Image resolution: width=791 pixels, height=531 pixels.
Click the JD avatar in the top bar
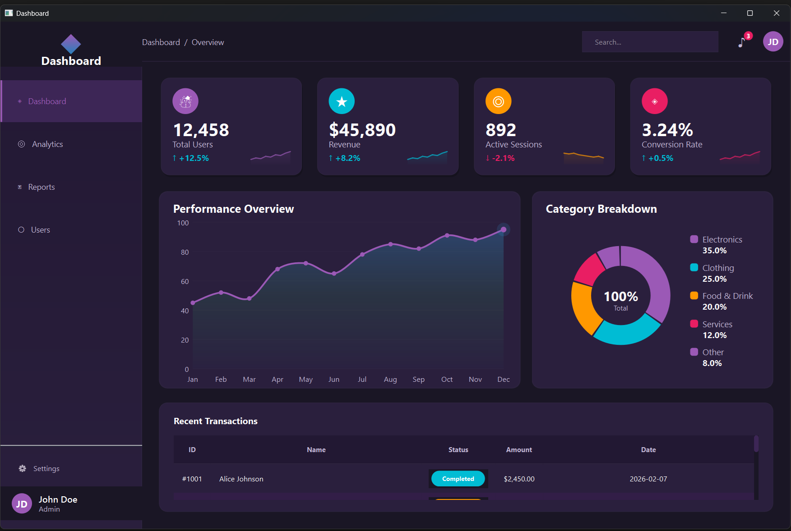[773, 41]
